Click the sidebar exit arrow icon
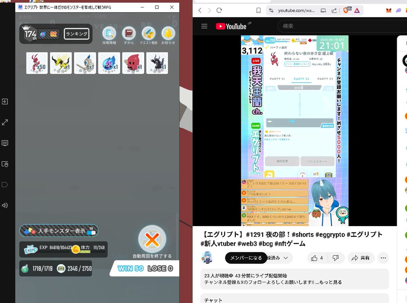 click(5, 102)
